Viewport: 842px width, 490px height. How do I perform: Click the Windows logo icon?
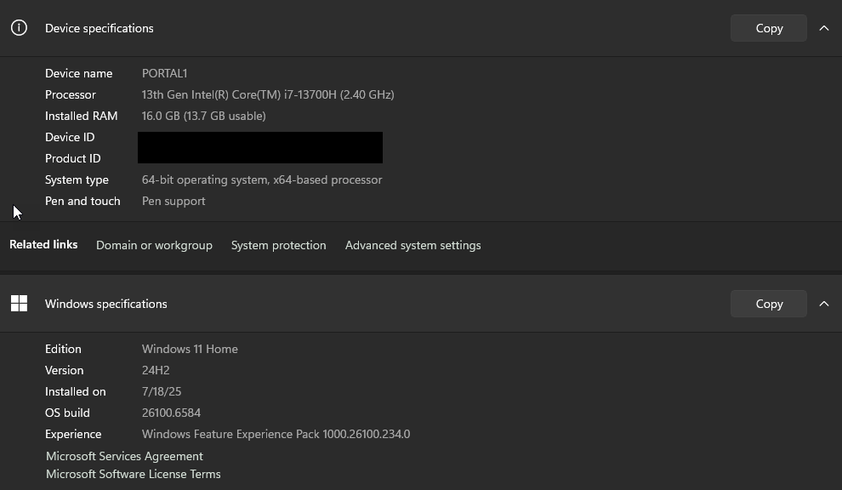click(19, 304)
